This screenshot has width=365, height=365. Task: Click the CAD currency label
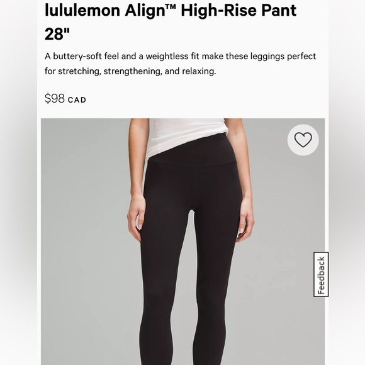[x=77, y=100]
